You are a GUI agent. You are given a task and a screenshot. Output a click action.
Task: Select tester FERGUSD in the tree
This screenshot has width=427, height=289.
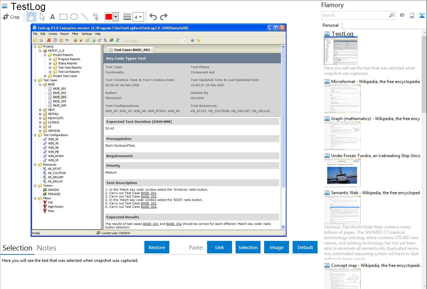coord(54,194)
